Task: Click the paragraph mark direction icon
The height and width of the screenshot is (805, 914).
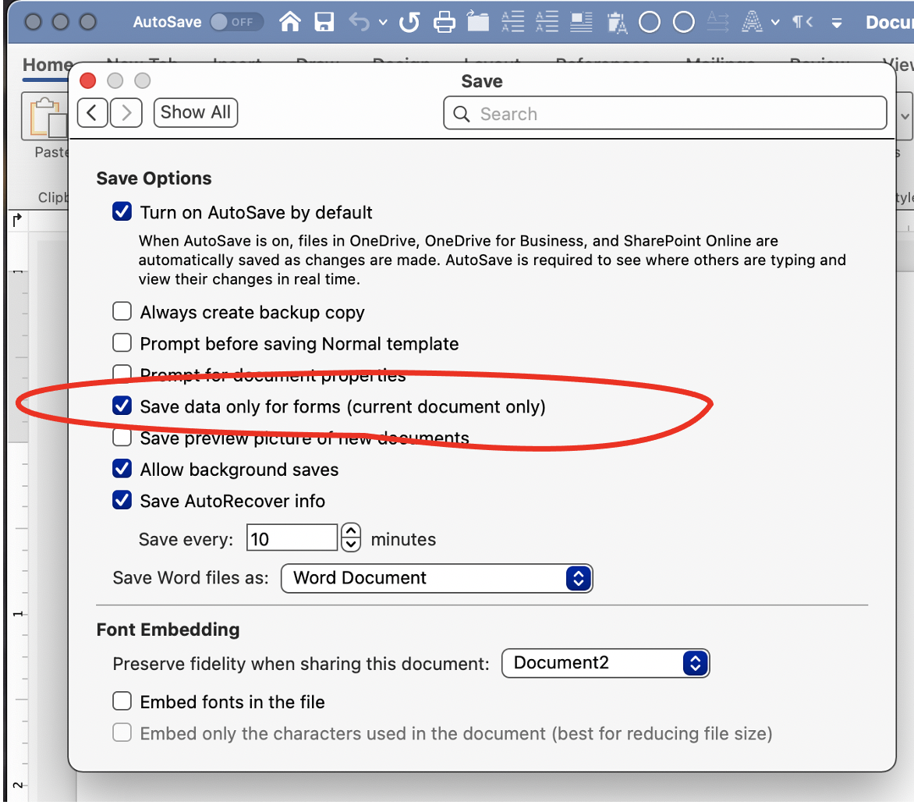Action: [802, 22]
